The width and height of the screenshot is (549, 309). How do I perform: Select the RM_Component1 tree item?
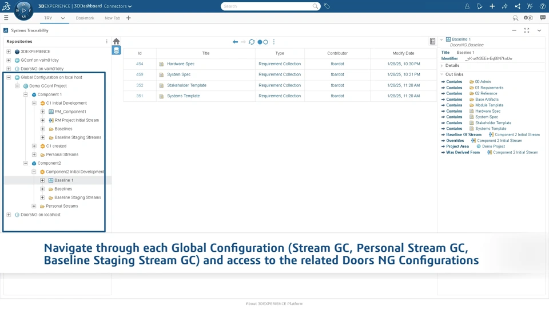click(x=70, y=112)
